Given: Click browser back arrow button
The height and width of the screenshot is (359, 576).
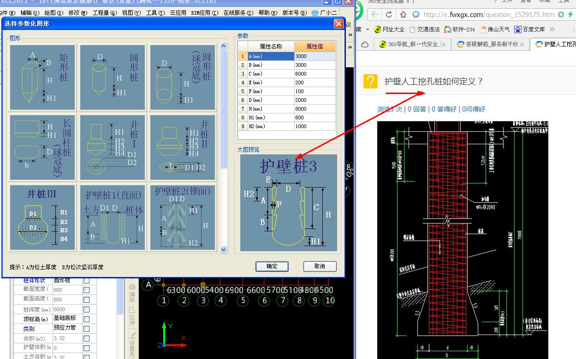Looking at the screenshot, I should (374, 14).
